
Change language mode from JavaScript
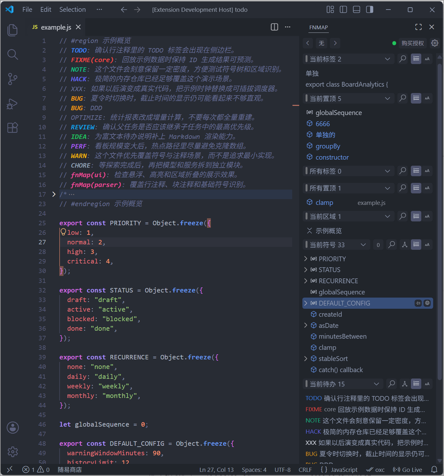[344, 470]
